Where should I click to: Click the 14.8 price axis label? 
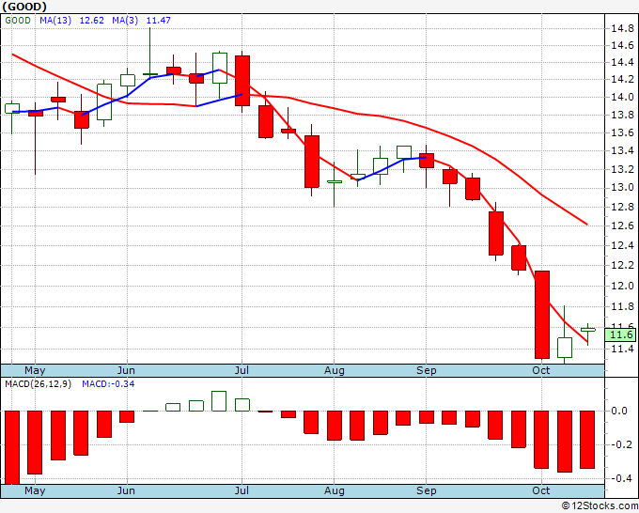(622, 28)
